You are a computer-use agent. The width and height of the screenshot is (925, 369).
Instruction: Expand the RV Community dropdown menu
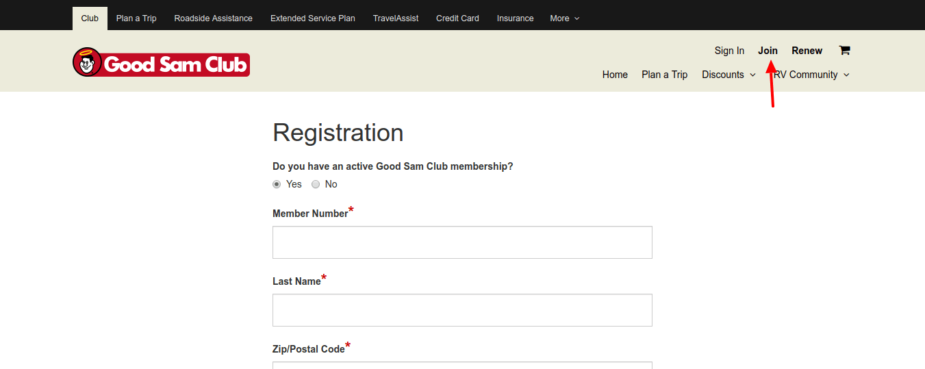pyautogui.click(x=811, y=75)
